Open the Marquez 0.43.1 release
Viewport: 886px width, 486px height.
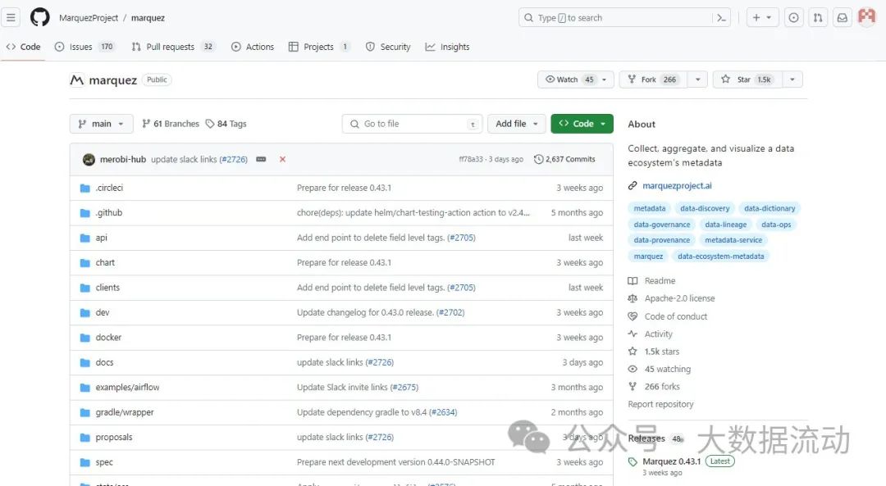click(671, 461)
